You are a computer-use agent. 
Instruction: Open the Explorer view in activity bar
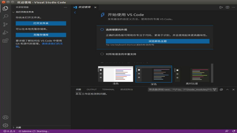pyautogui.click(x=5, y=8)
